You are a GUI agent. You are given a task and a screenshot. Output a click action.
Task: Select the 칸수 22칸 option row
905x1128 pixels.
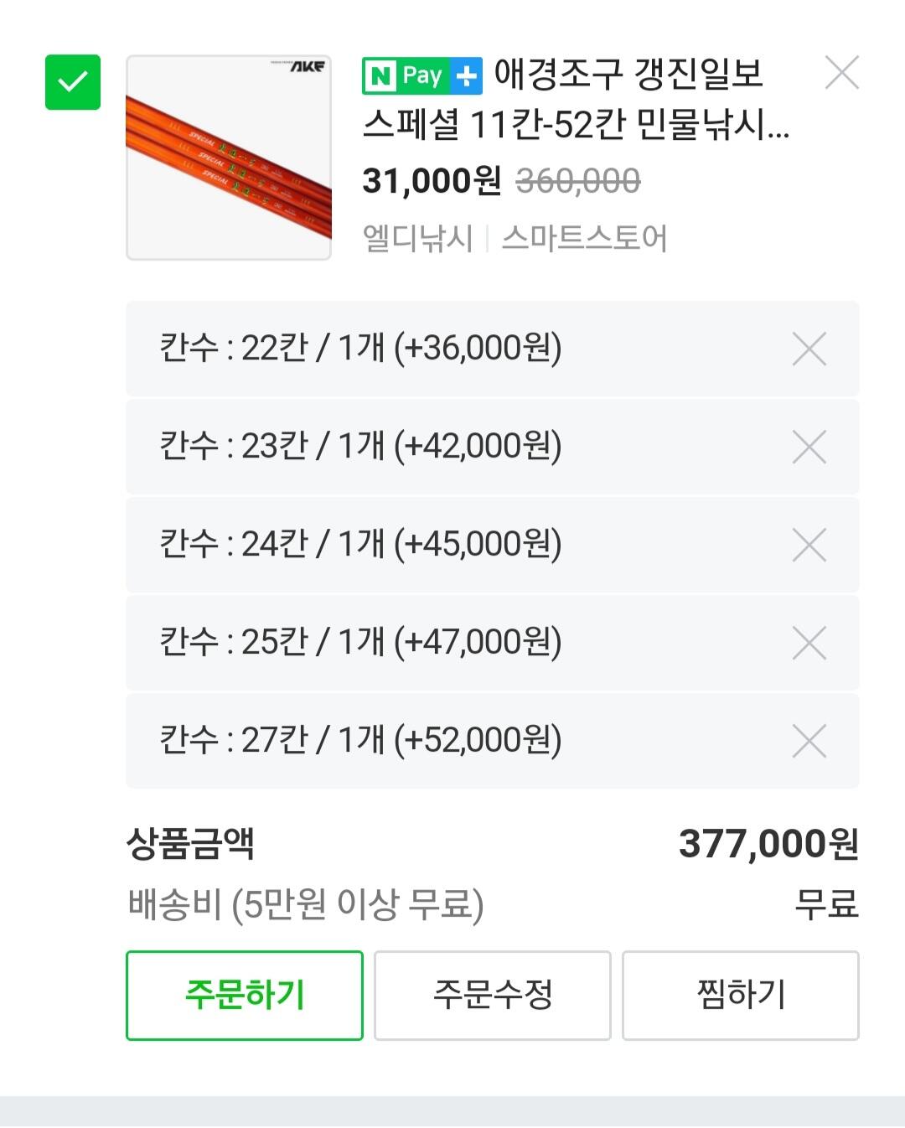tap(493, 349)
